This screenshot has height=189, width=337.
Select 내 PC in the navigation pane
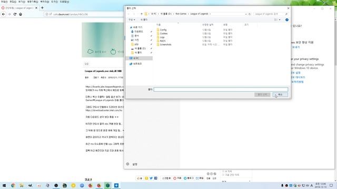(136, 58)
